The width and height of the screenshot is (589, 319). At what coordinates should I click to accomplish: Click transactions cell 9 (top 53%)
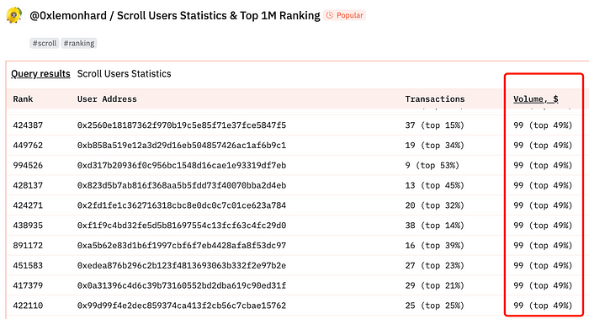pos(432,165)
